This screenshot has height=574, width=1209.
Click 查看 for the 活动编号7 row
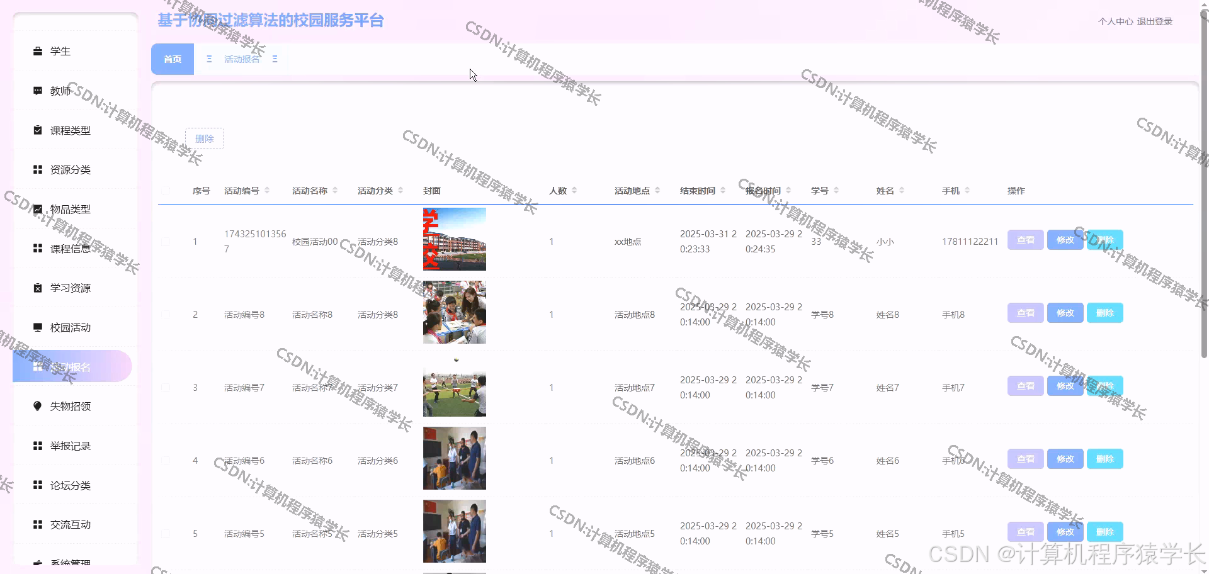click(x=1025, y=386)
